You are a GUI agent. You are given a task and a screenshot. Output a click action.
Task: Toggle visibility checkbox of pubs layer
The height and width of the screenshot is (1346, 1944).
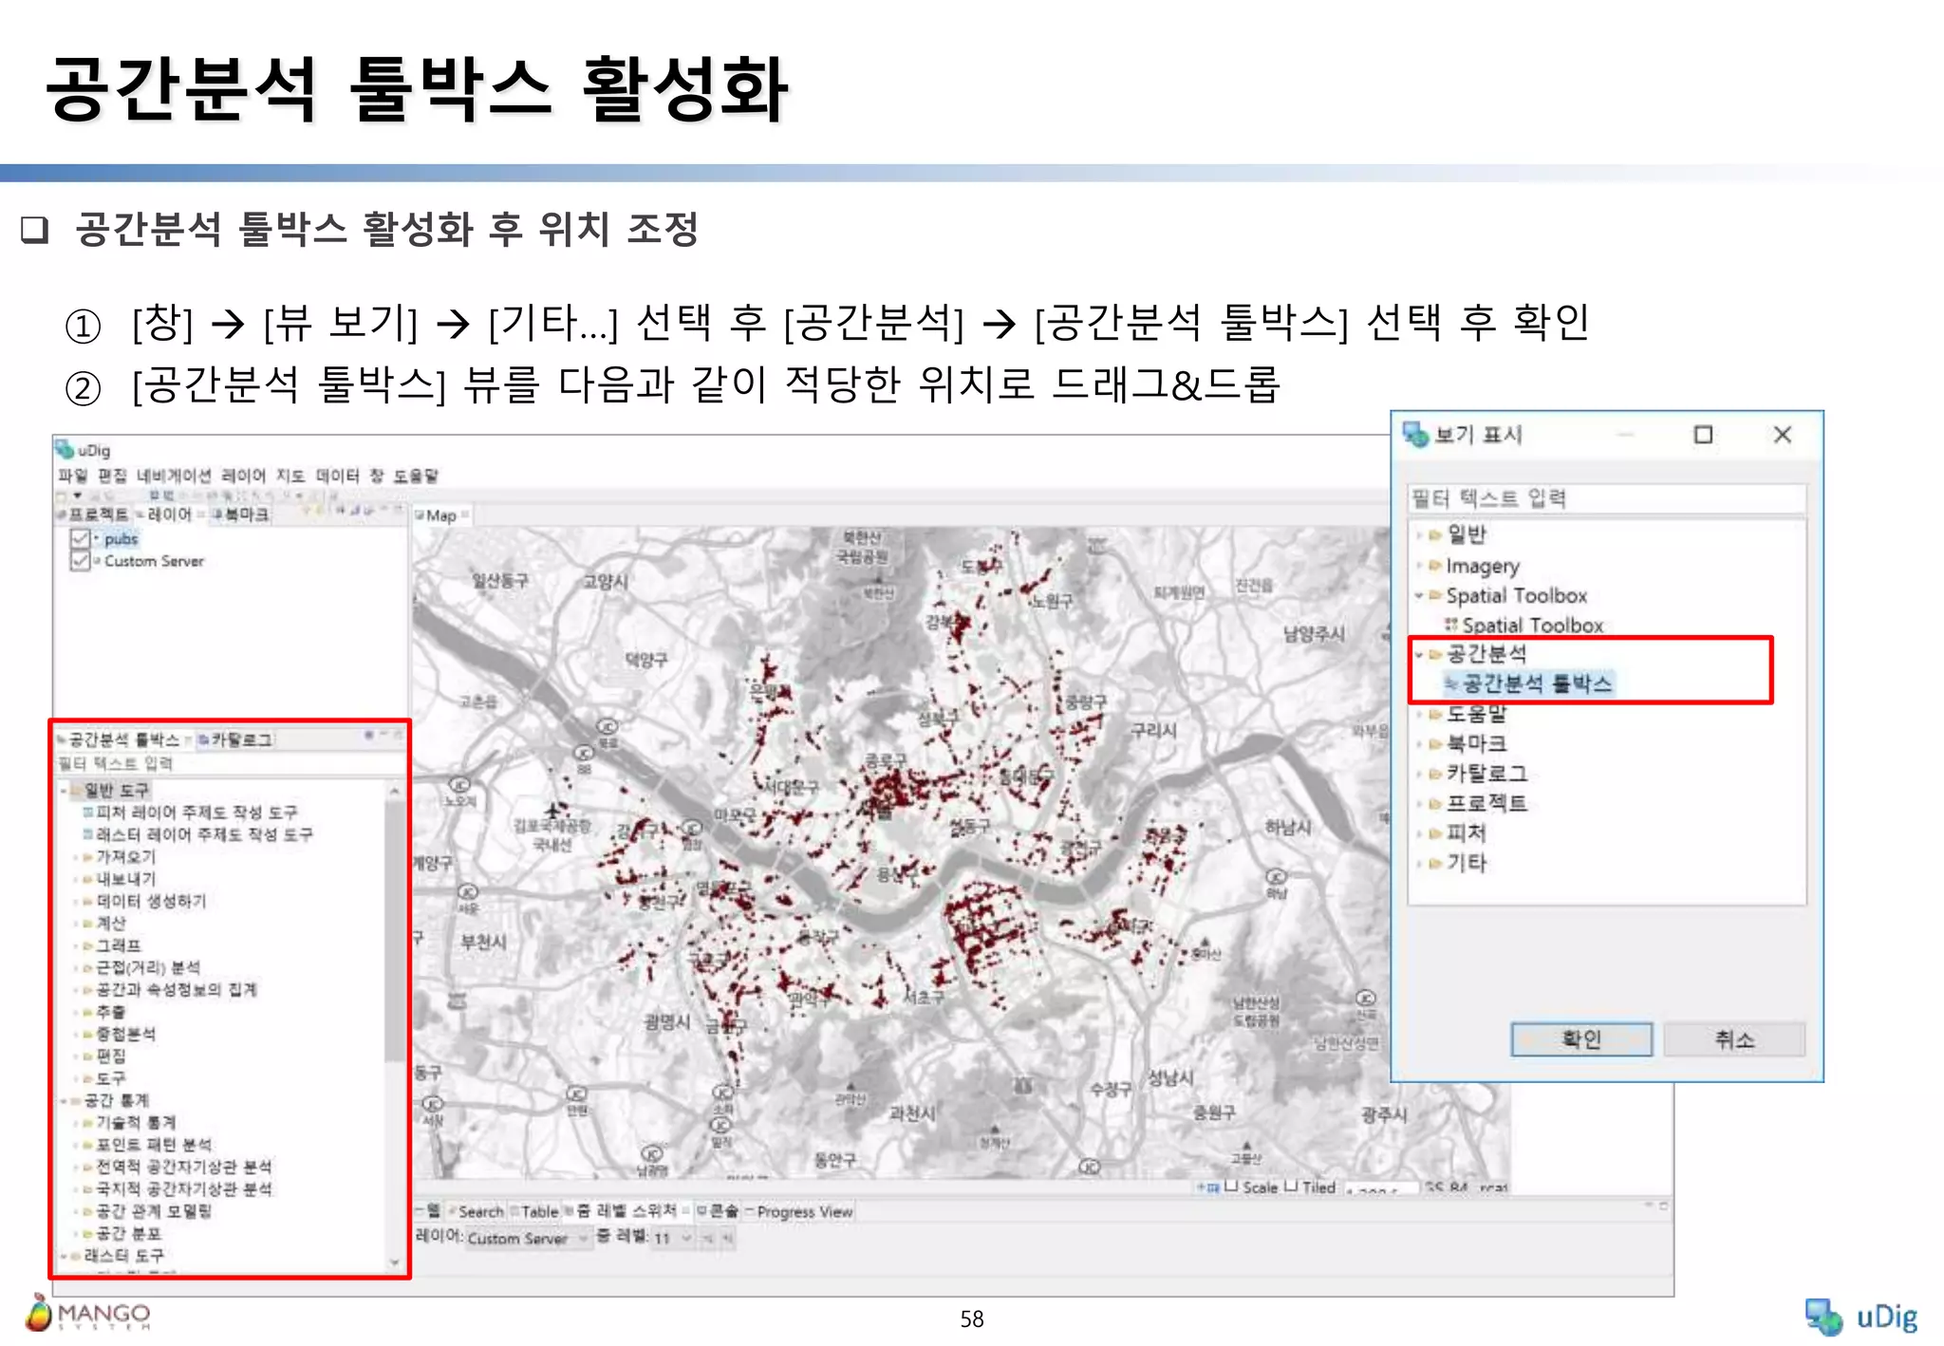[80, 539]
